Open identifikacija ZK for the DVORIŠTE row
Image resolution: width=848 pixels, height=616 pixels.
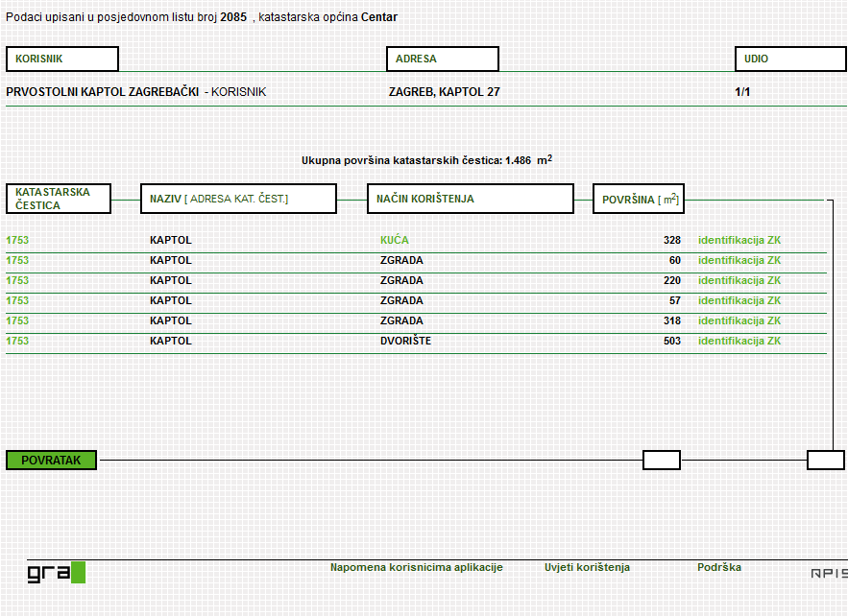click(x=739, y=341)
